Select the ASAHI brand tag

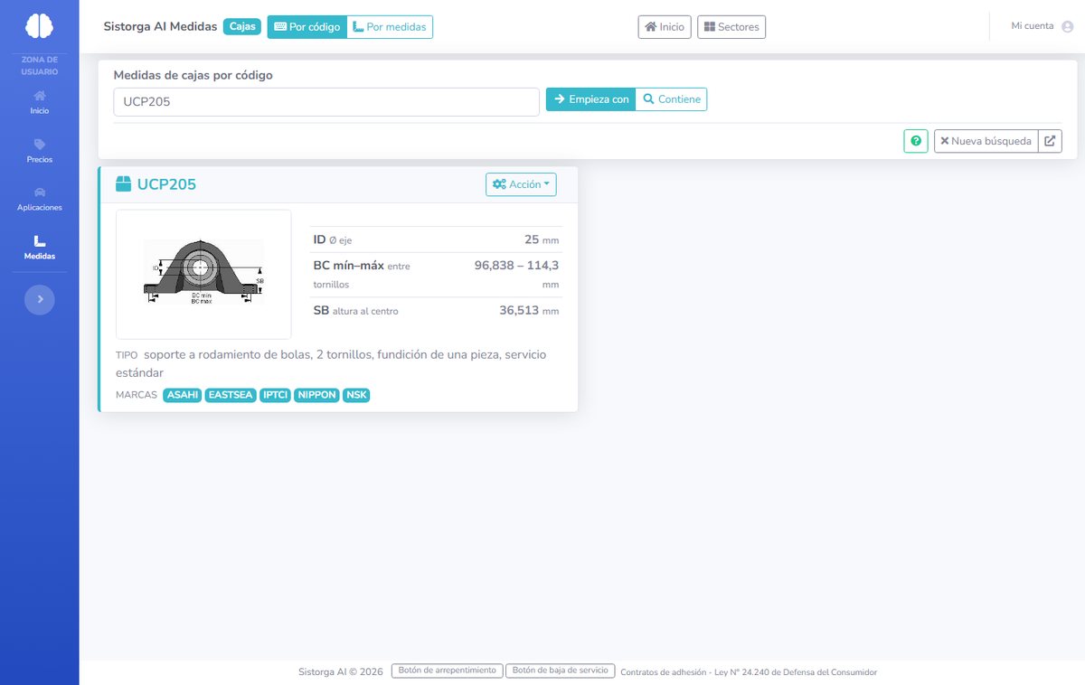183,395
